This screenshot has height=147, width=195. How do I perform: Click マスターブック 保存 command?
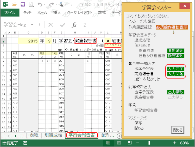click(x=138, y=123)
